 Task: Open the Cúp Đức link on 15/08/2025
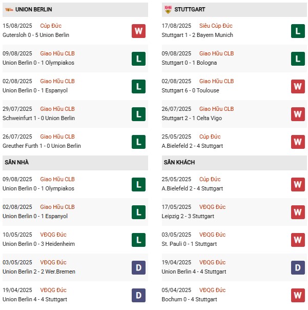pos(51,26)
